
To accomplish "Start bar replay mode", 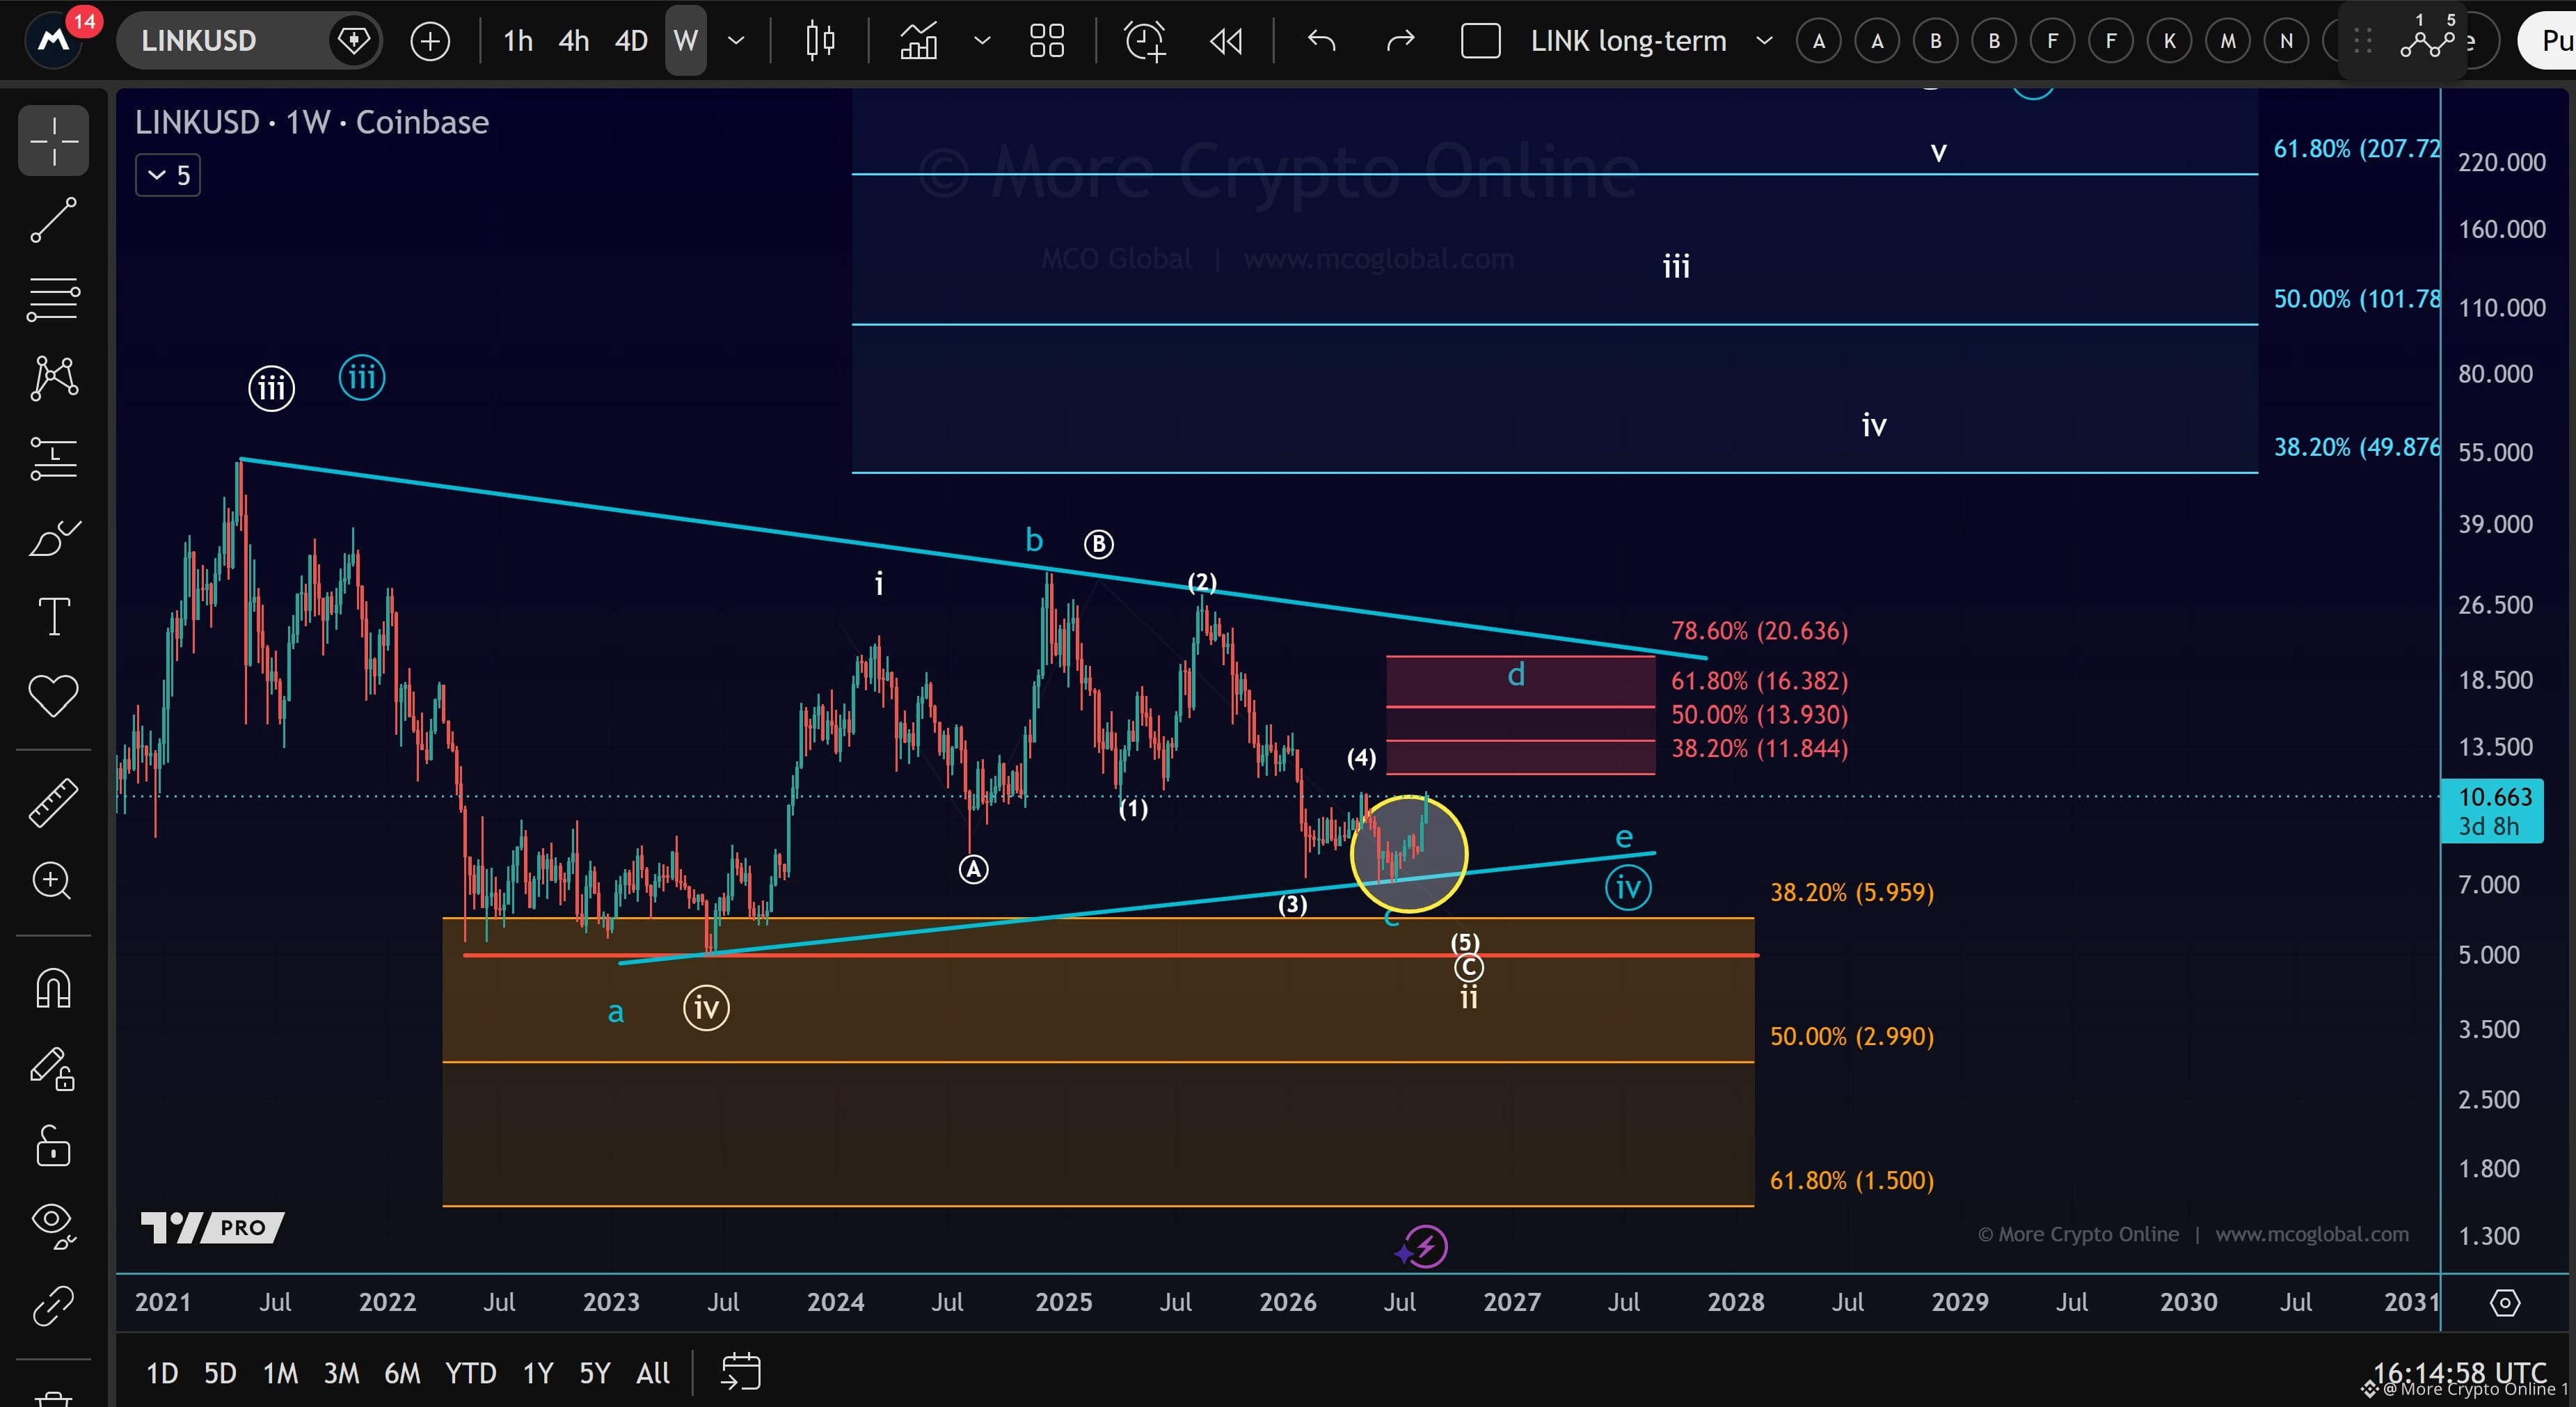I will [x=1226, y=41].
